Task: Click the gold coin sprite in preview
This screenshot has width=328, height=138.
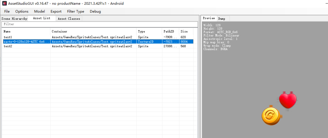Action: pyautogui.click(x=271, y=116)
